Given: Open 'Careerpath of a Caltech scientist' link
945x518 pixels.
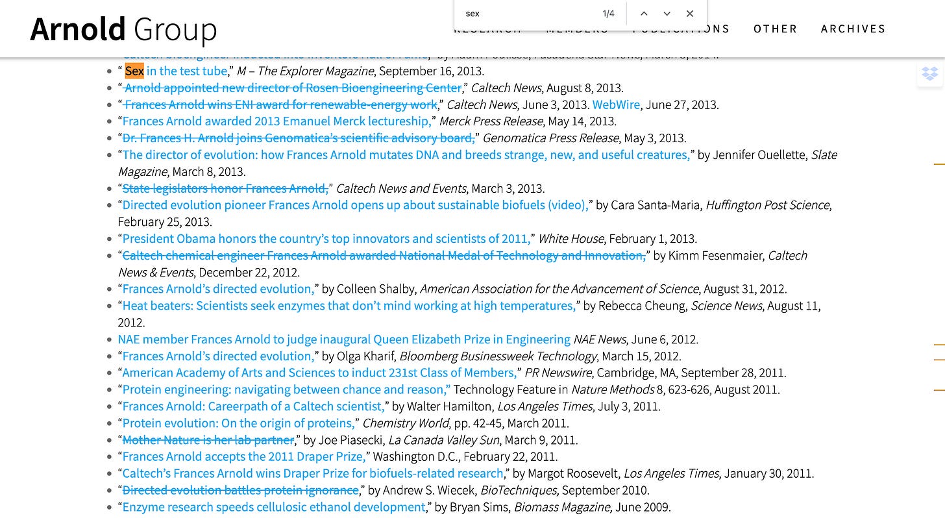Looking at the screenshot, I should pyautogui.click(x=254, y=406).
